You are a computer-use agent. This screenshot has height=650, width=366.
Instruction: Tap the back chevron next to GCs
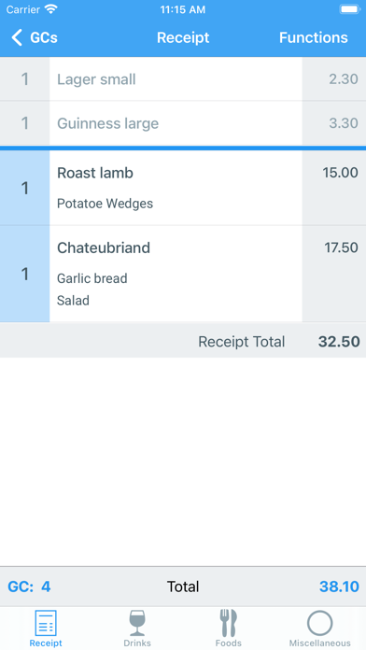(x=16, y=37)
